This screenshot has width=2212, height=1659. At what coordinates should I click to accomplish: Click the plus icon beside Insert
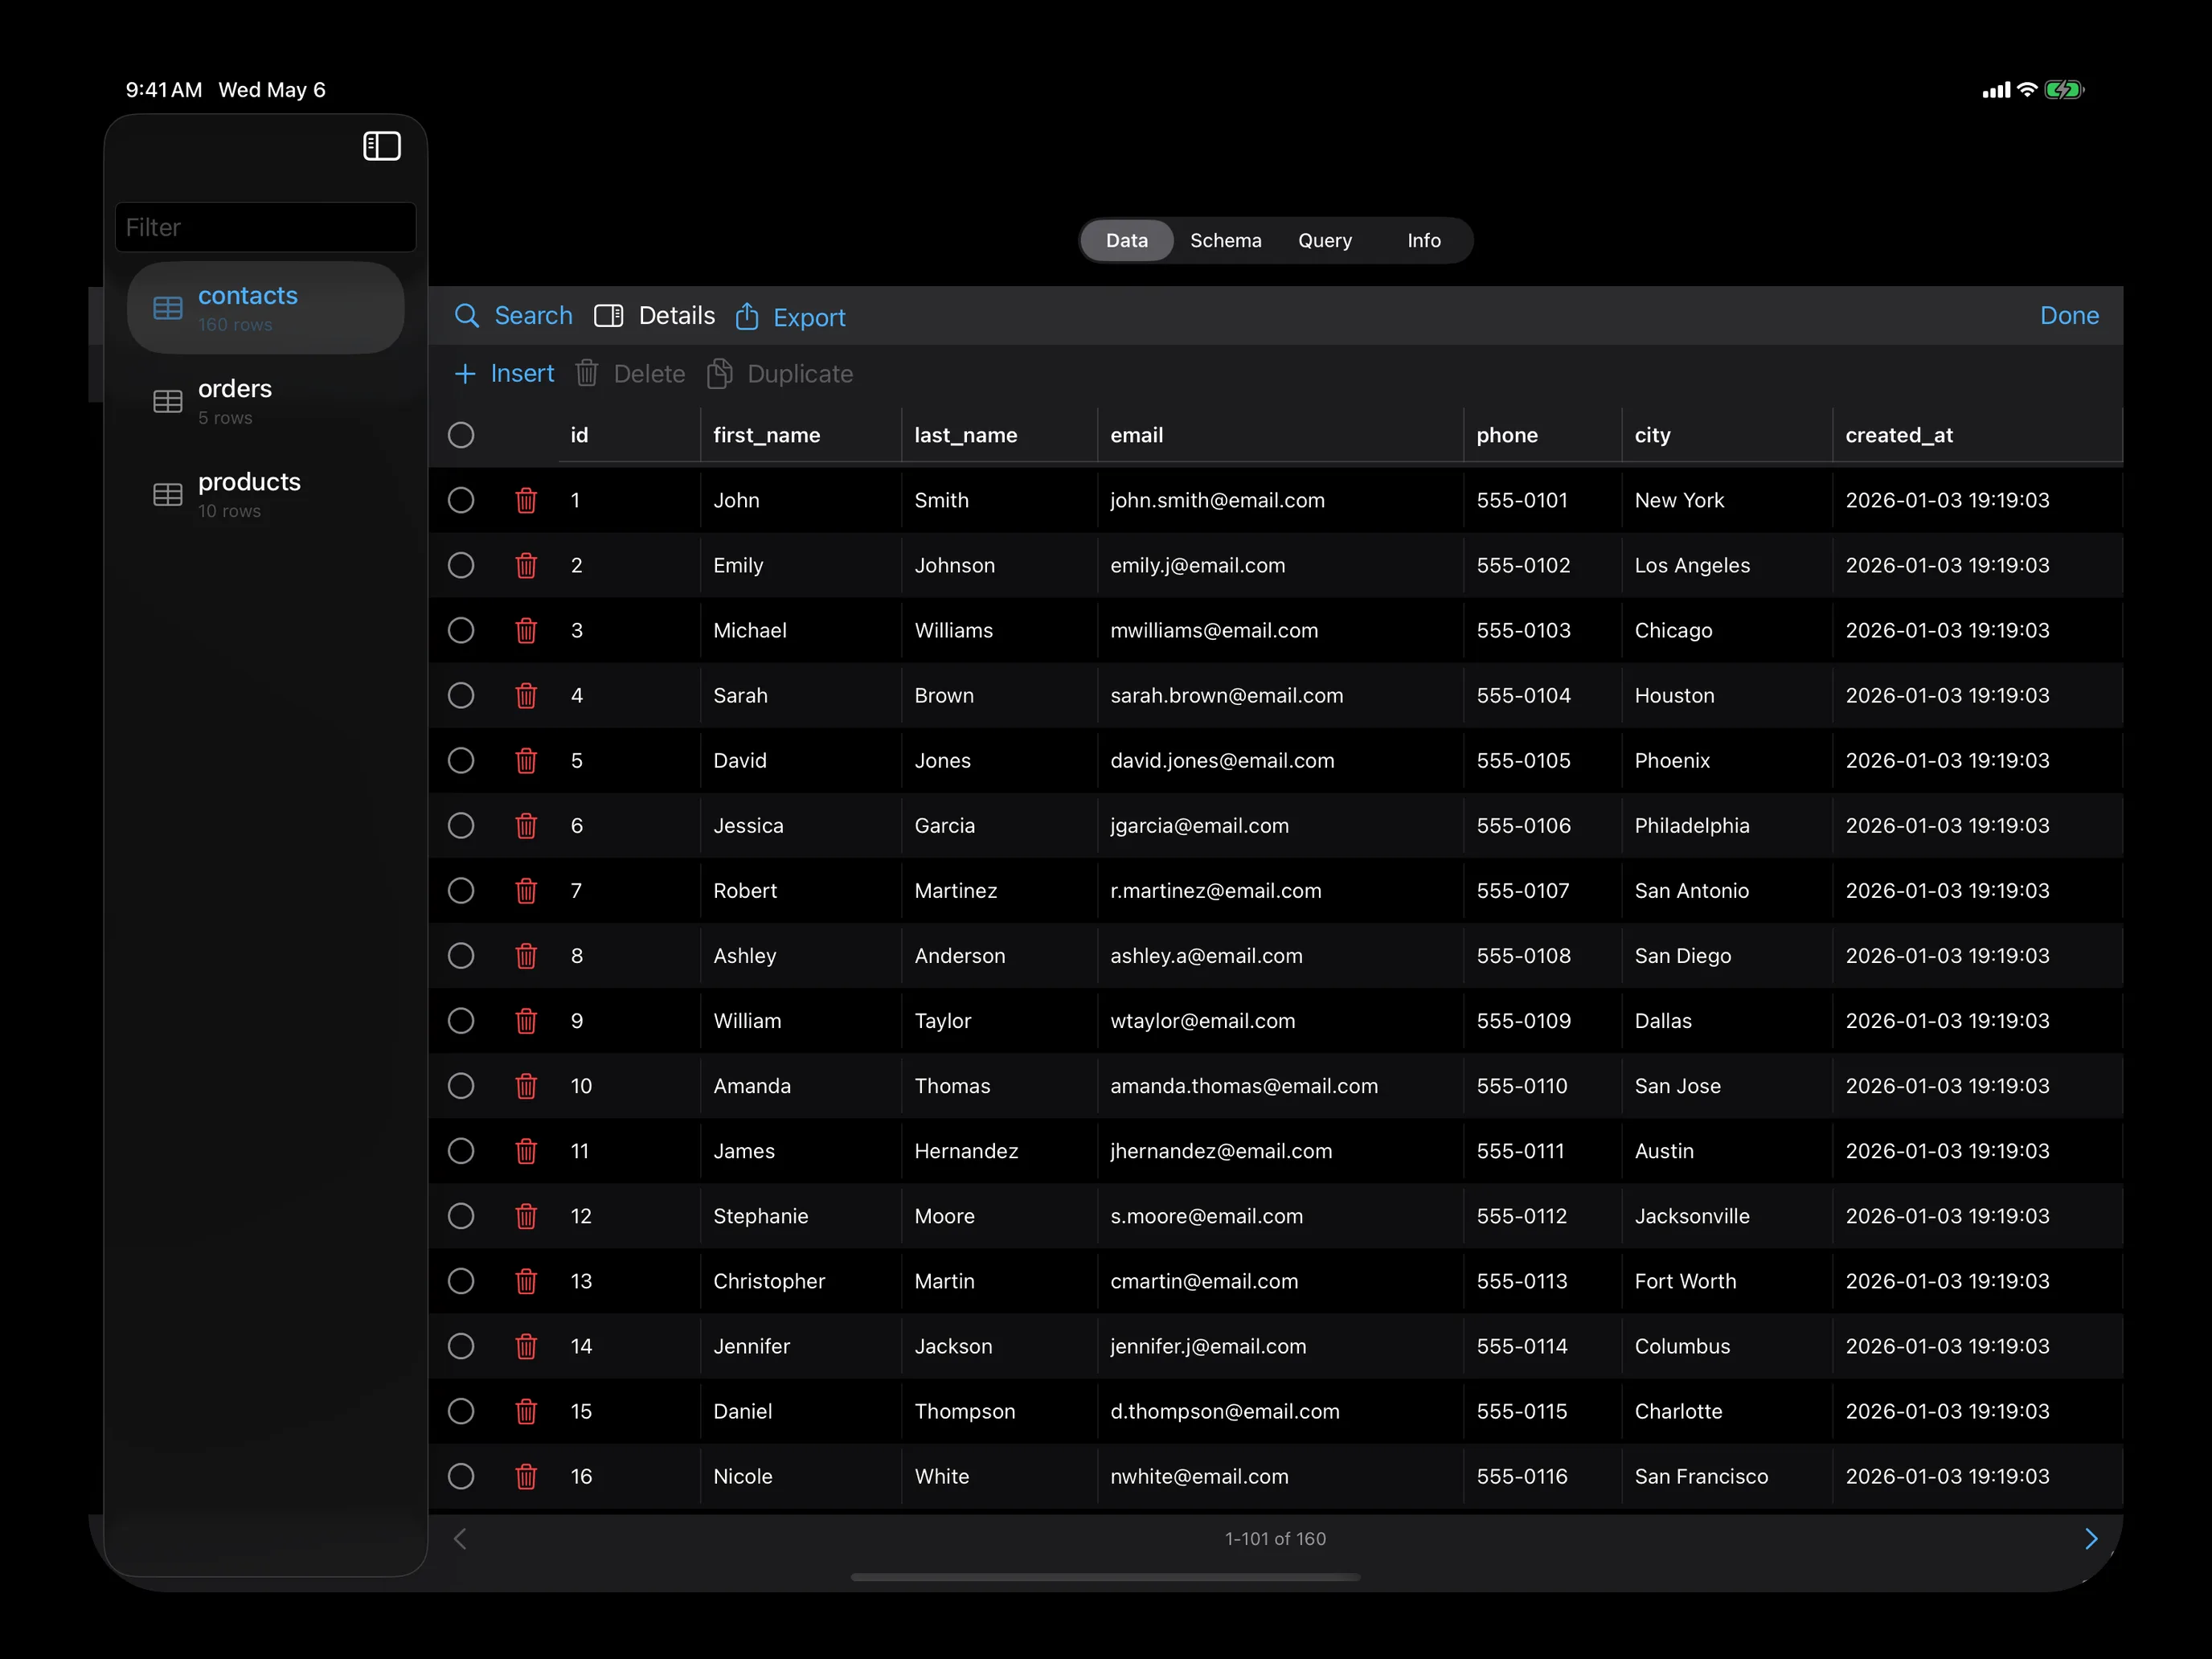pos(465,374)
